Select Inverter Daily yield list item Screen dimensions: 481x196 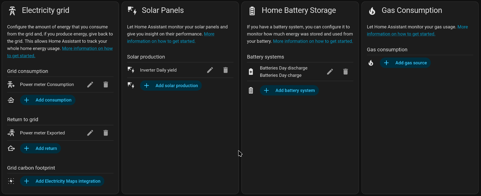click(x=158, y=70)
